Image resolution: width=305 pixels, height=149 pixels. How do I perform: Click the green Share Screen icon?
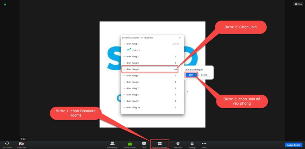130,144
